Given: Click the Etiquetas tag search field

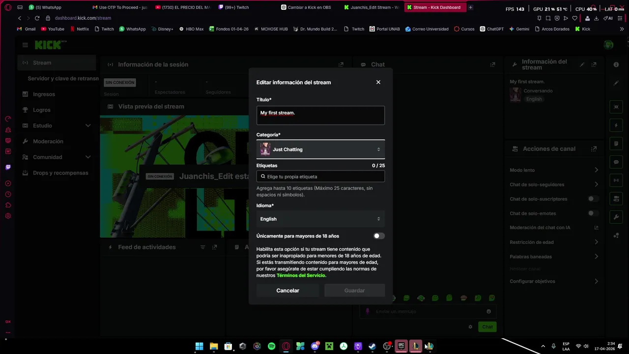Looking at the screenshot, I should click(320, 177).
